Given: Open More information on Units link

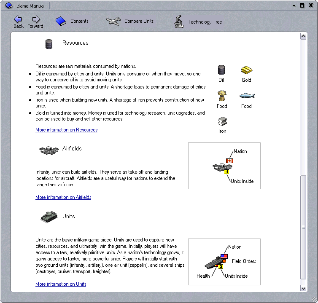Looking at the screenshot, I should tap(61, 284).
